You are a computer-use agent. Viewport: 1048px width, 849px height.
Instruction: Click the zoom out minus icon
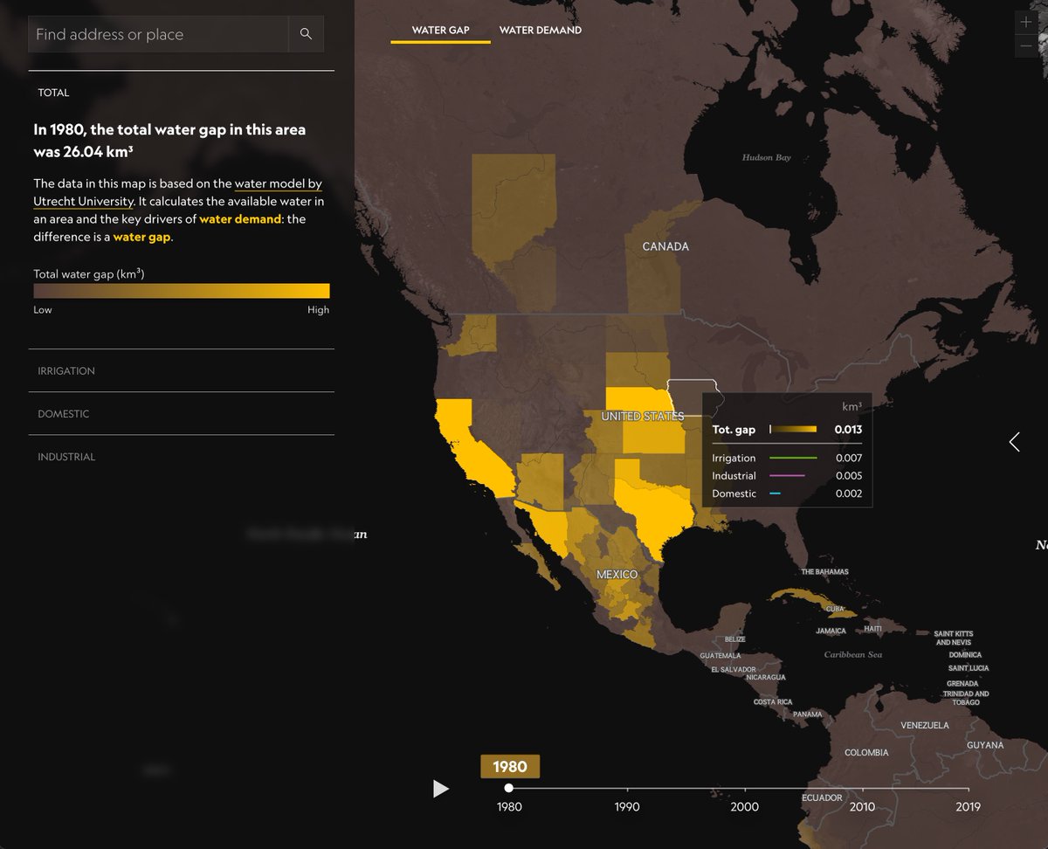coord(1025,45)
